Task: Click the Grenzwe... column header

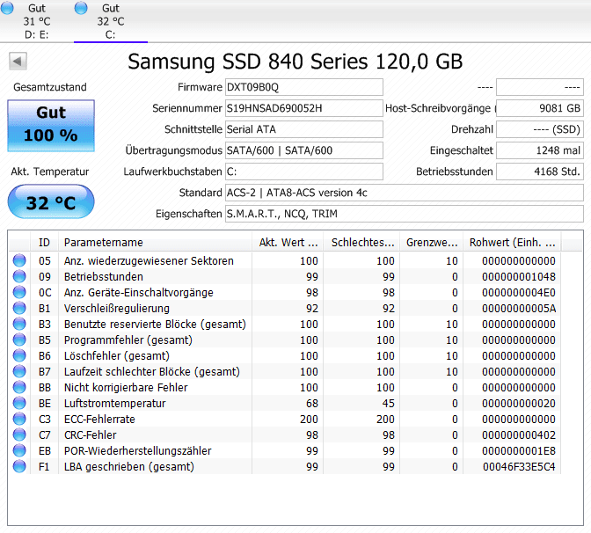Action: tap(432, 243)
